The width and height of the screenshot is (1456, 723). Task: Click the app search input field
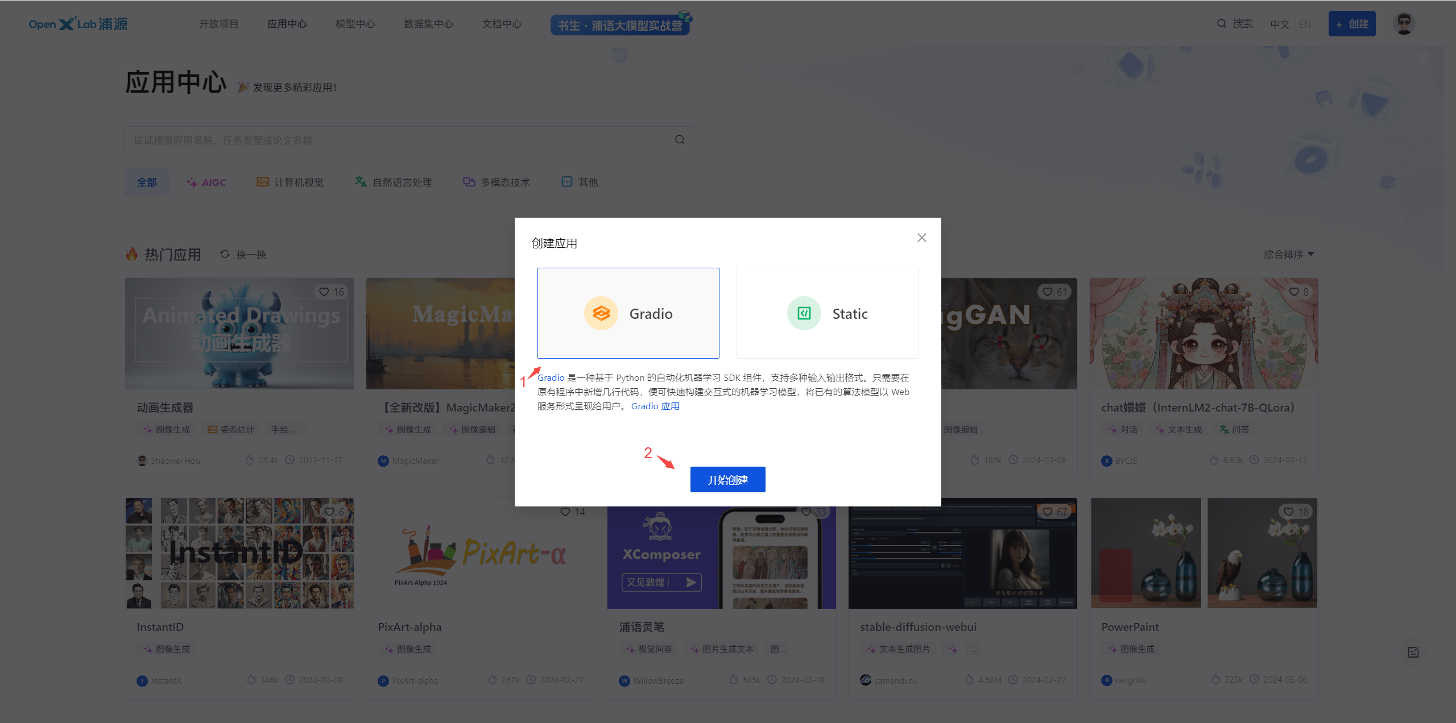[398, 140]
